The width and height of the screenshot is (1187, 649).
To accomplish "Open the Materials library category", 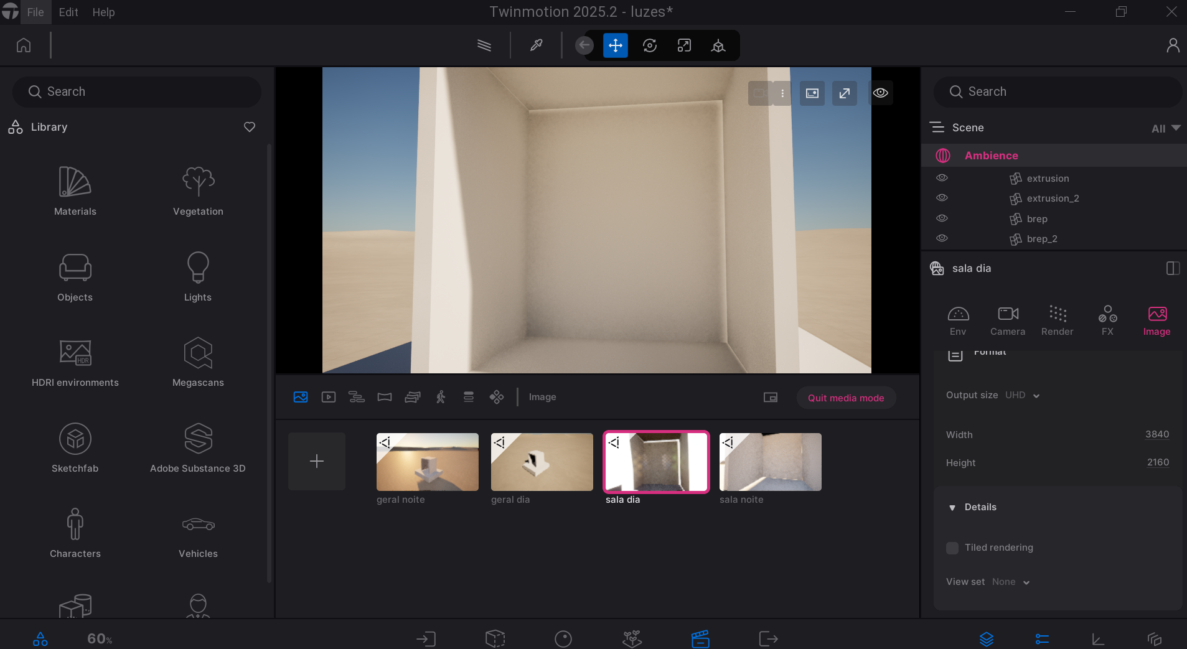I will click(x=75, y=191).
